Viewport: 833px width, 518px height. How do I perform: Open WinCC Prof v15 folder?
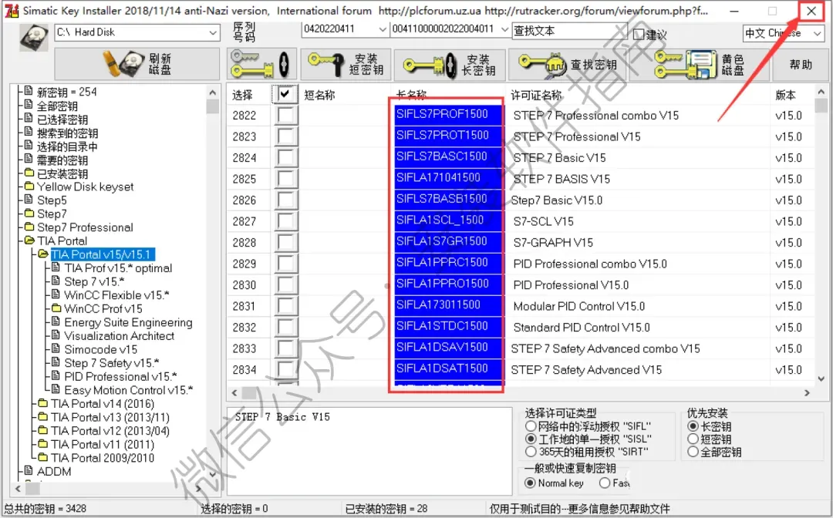click(103, 309)
